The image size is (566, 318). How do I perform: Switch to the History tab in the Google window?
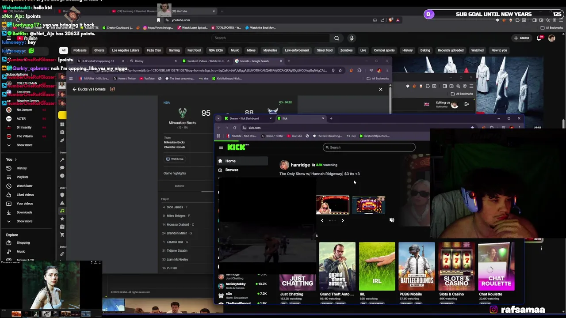click(x=139, y=61)
